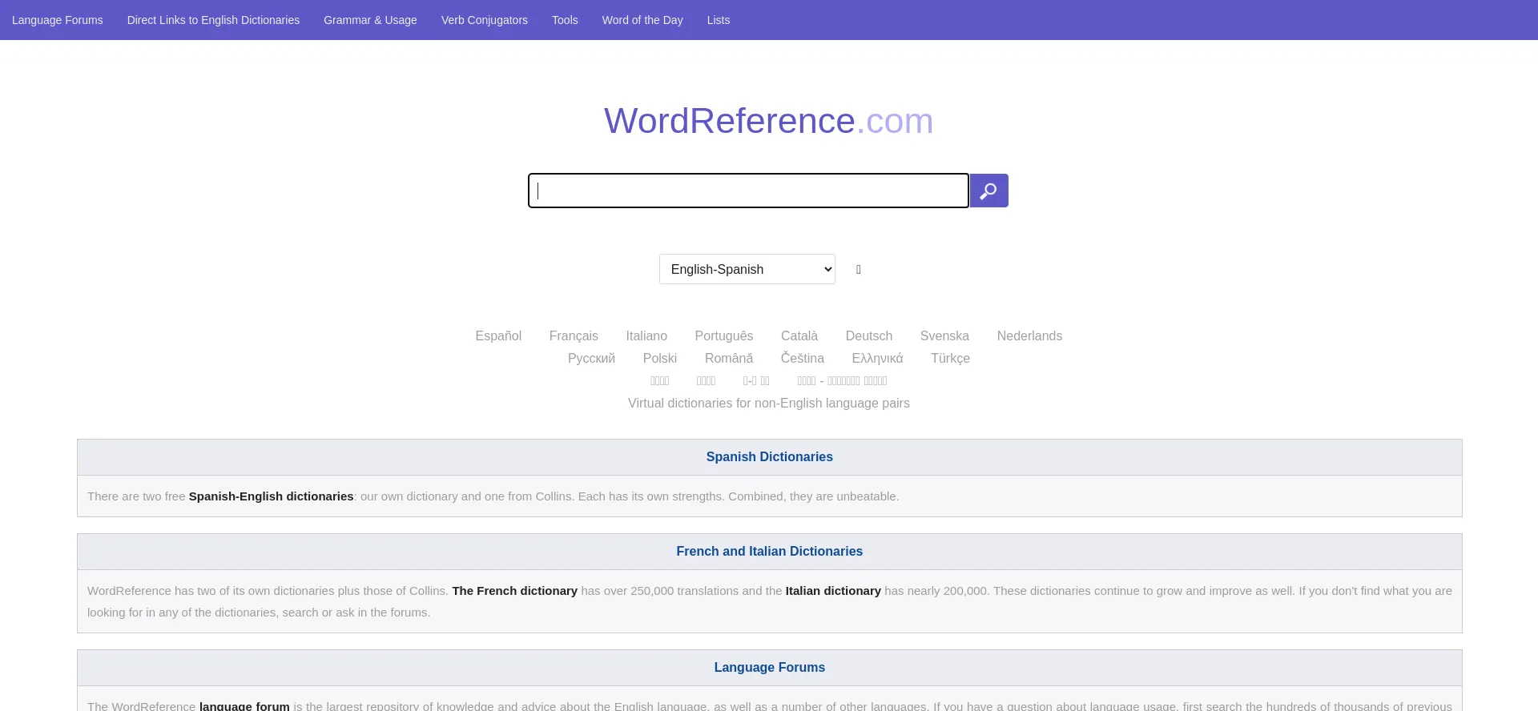Switch site language to Português
Screen dimensions: 1538x711
(724, 335)
